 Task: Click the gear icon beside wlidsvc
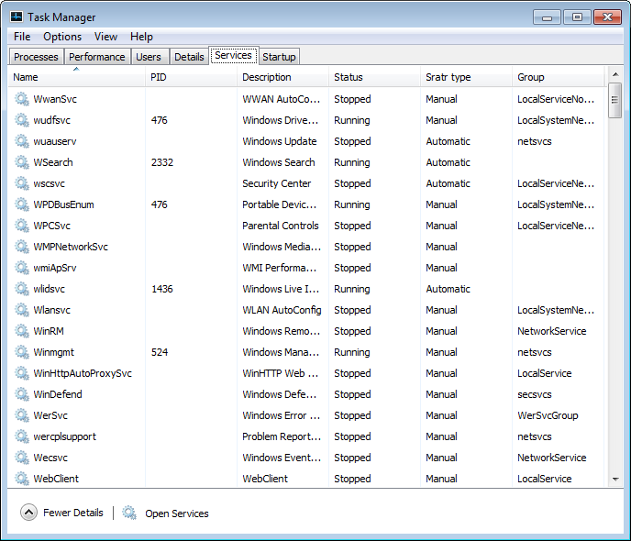pos(22,289)
